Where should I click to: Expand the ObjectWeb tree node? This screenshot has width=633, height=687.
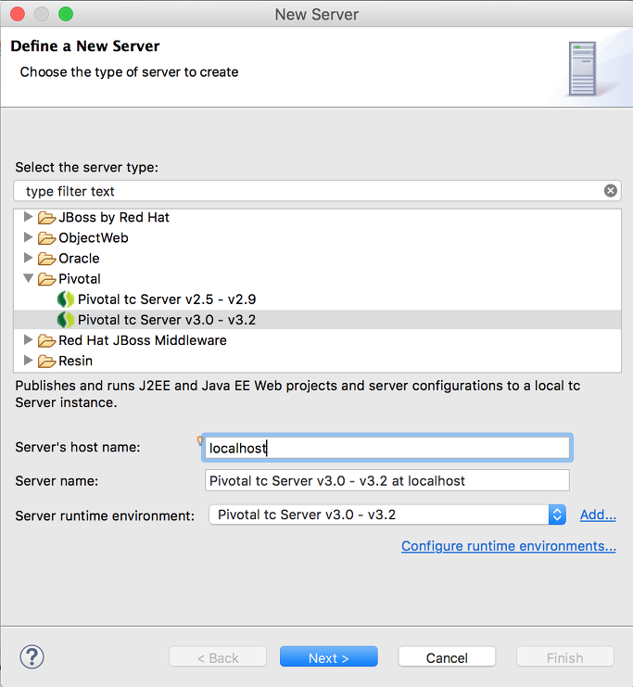point(28,237)
